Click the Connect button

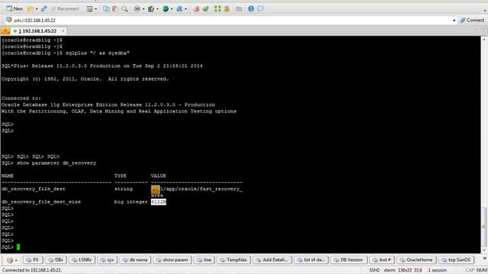[472, 21]
